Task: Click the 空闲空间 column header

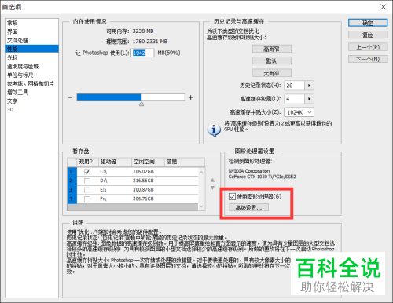Action: [148, 162]
